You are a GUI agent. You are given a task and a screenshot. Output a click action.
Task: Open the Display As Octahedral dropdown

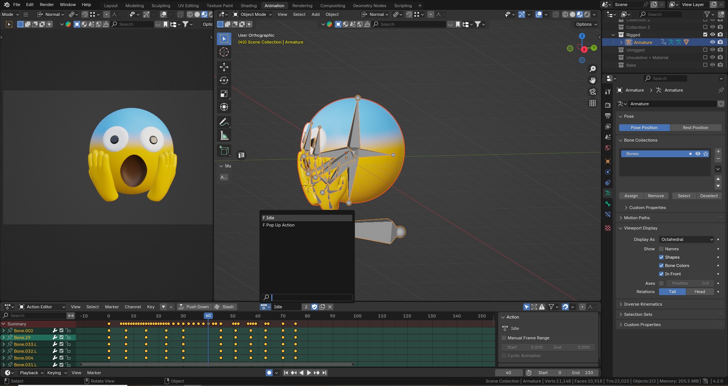686,239
